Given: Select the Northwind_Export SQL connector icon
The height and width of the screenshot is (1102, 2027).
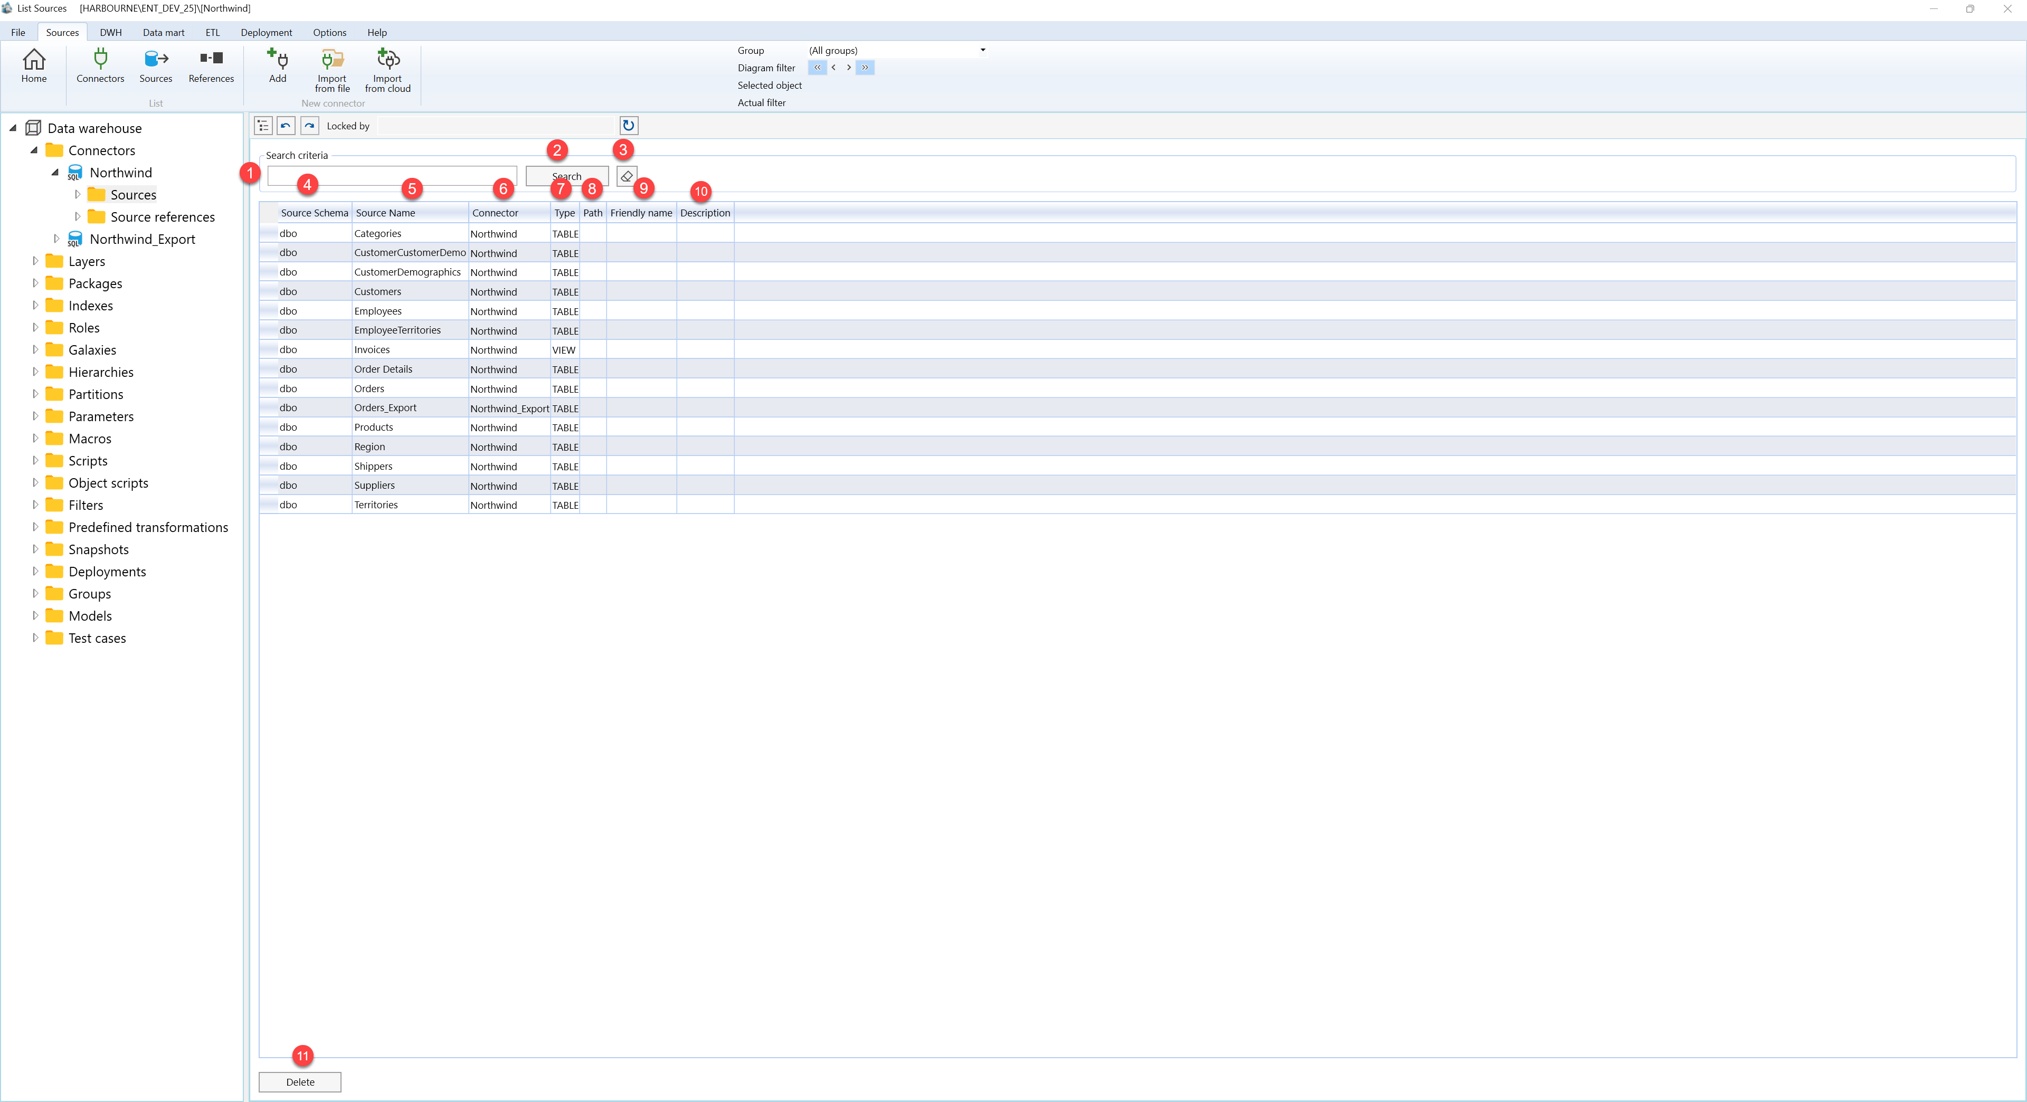Looking at the screenshot, I should (75, 239).
